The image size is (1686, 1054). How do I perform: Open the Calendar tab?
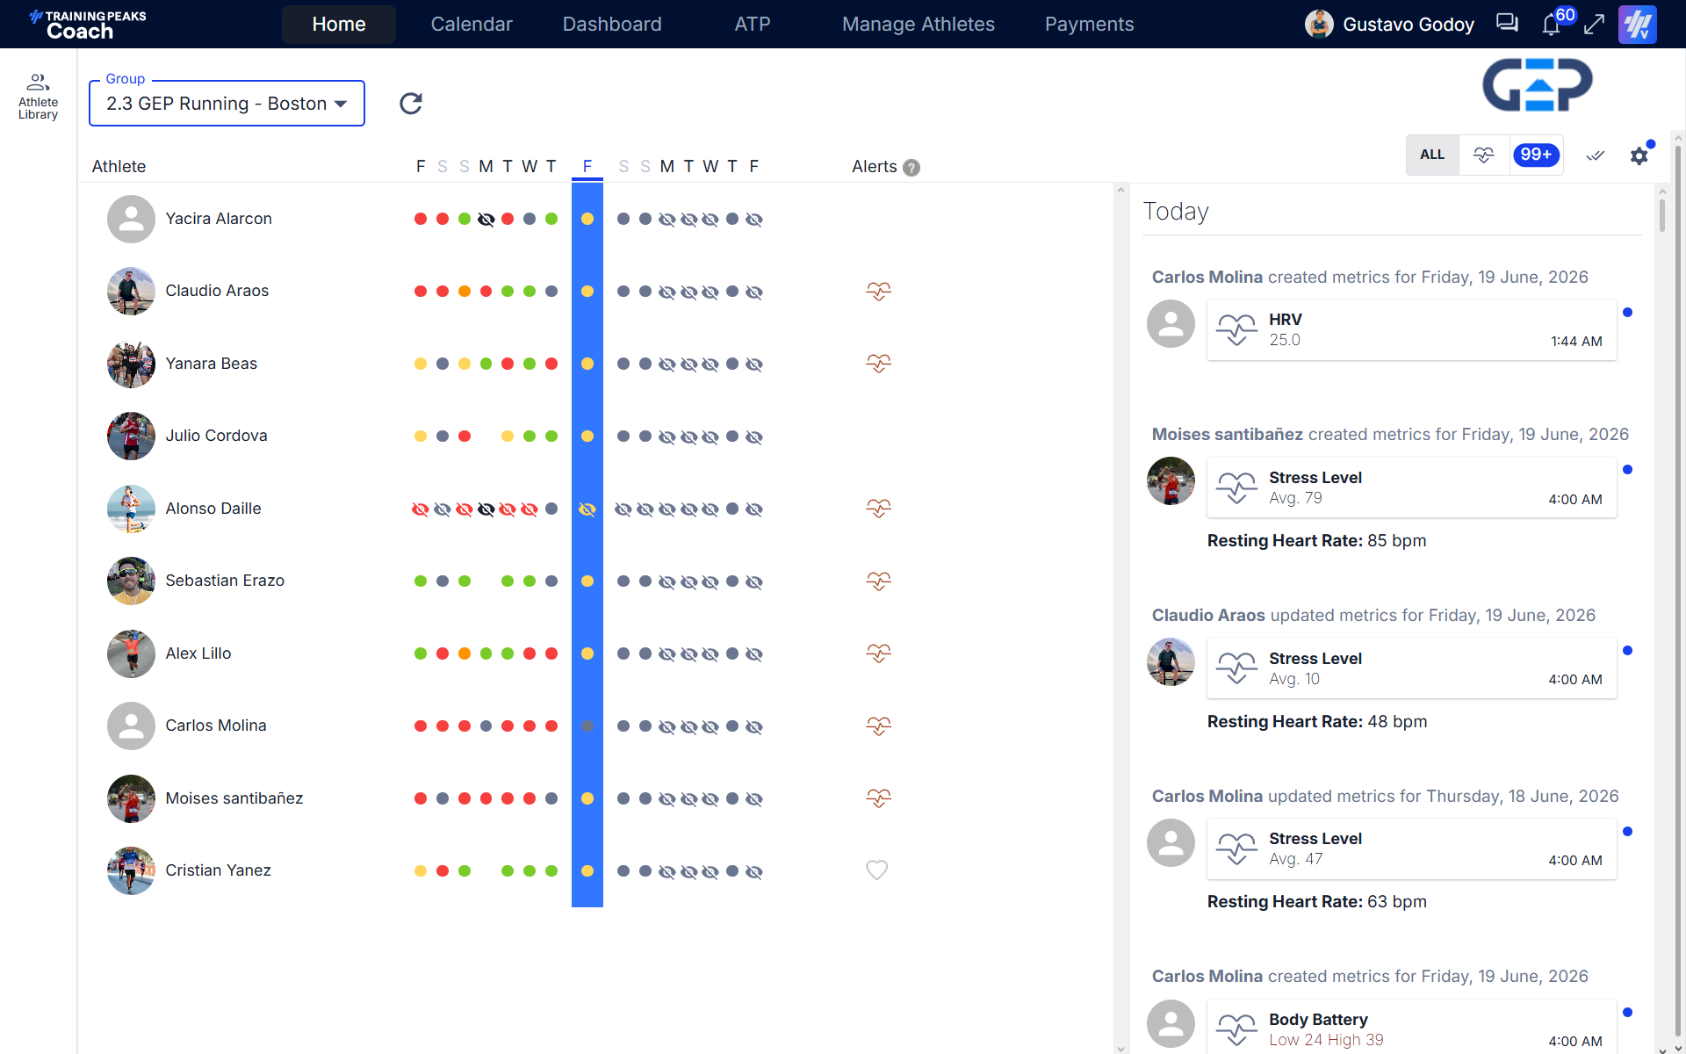tap(472, 24)
